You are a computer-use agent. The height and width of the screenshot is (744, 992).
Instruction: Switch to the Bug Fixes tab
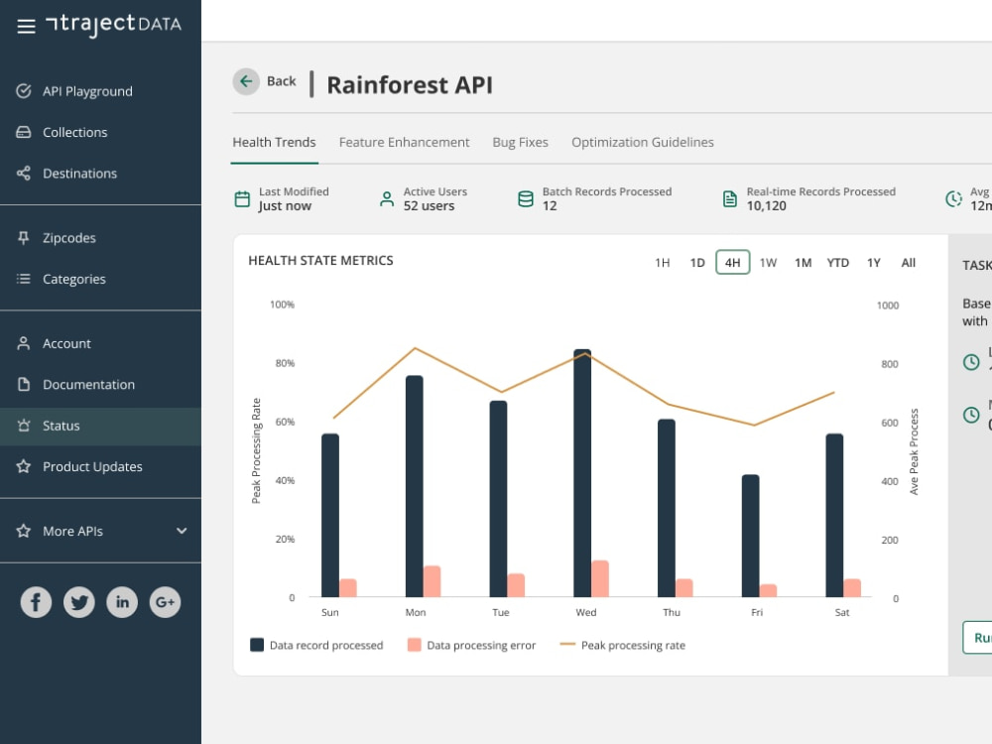pos(521,142)
